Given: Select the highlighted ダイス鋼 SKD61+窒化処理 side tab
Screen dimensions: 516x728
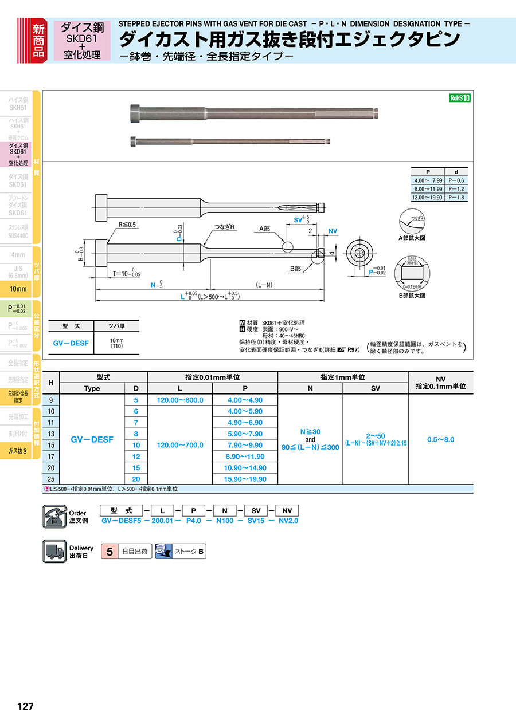Looking at the screenshot, I should point(18,155).
